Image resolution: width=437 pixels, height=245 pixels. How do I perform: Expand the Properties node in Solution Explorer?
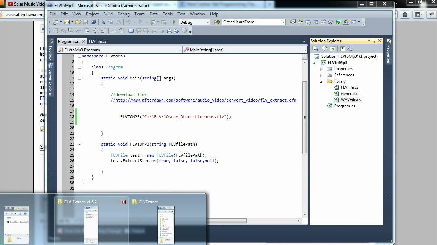point(321,69)
